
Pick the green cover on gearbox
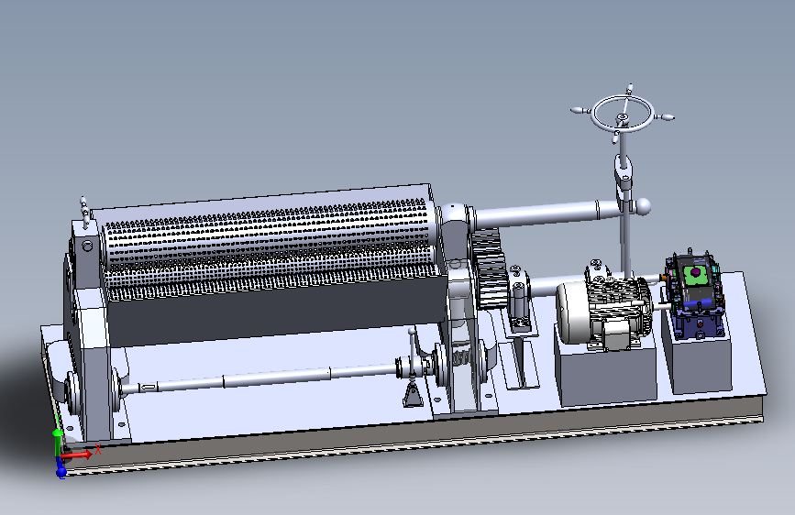pyautogui.click(x=695, y=275)
